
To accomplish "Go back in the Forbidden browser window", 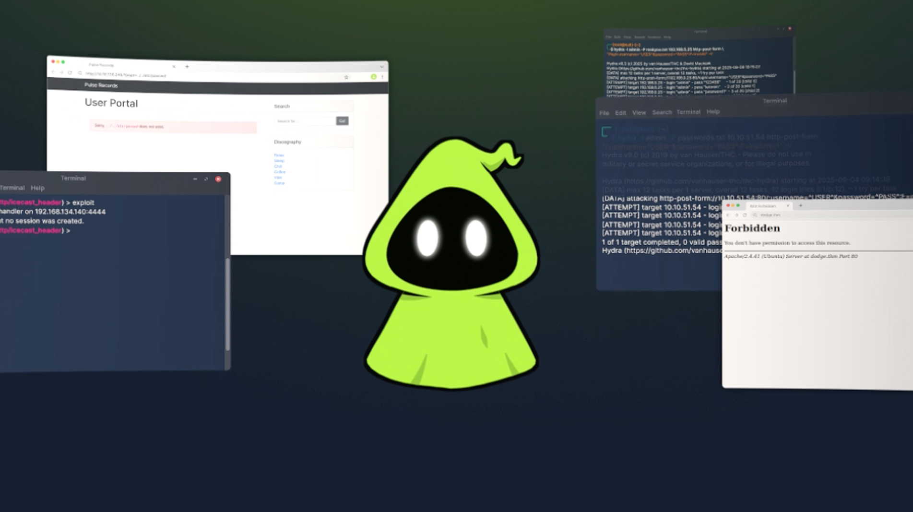I will 728,215.
